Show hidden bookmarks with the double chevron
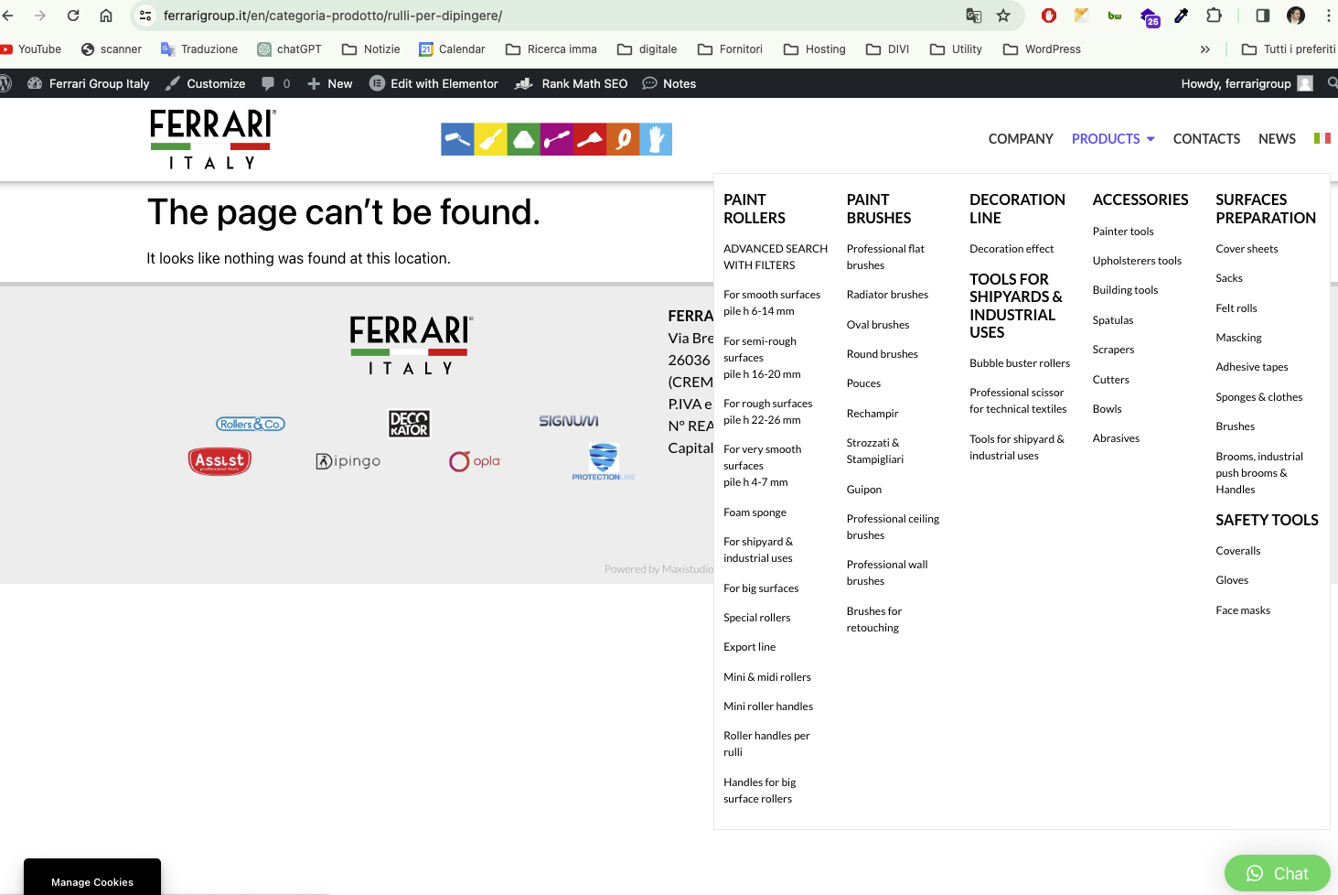Screen dimensions: 1338x895 click(x=1204, y=49)
